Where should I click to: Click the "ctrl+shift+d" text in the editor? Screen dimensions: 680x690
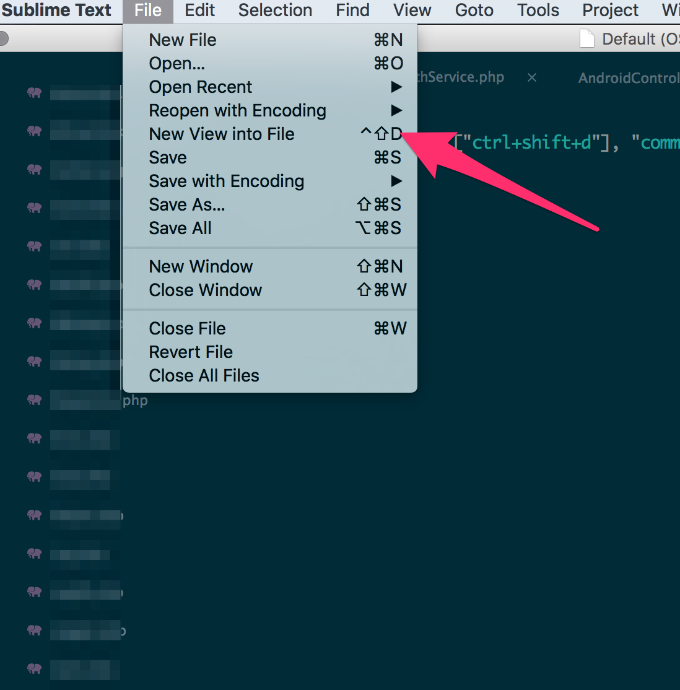pos(532,142)
